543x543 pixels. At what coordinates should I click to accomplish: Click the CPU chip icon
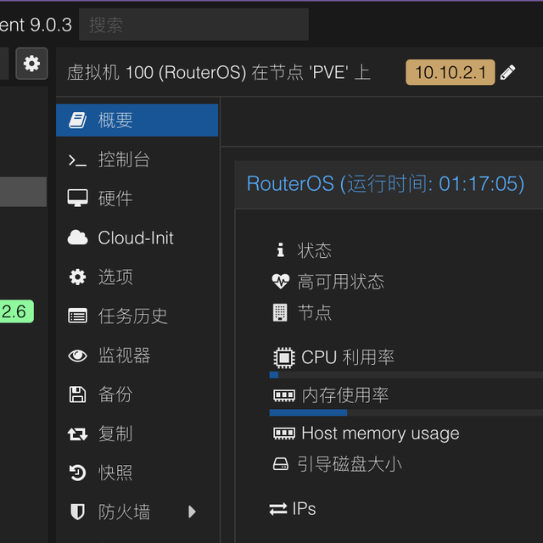point(284,357)
